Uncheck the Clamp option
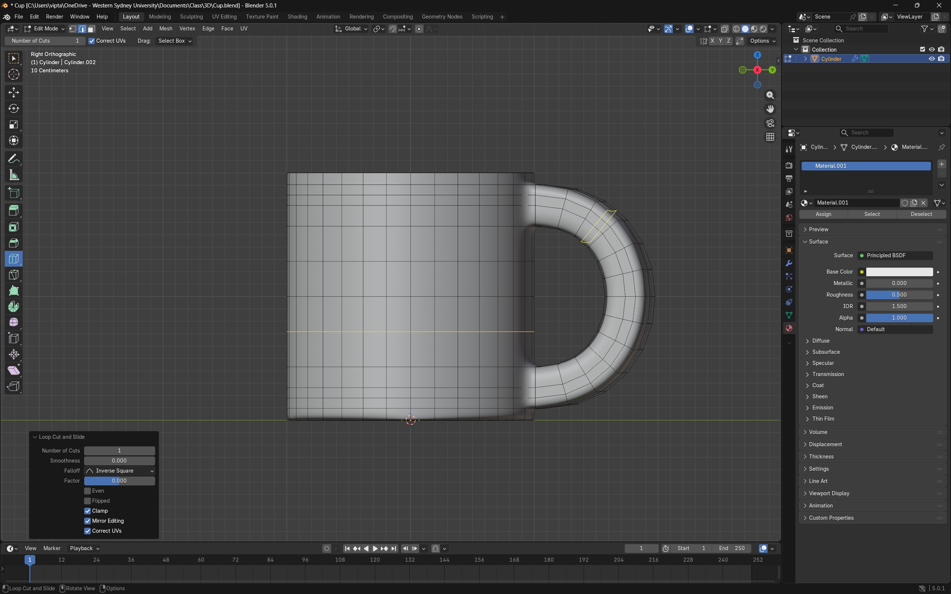Viewport: 951px width, 594px height. 88,511
